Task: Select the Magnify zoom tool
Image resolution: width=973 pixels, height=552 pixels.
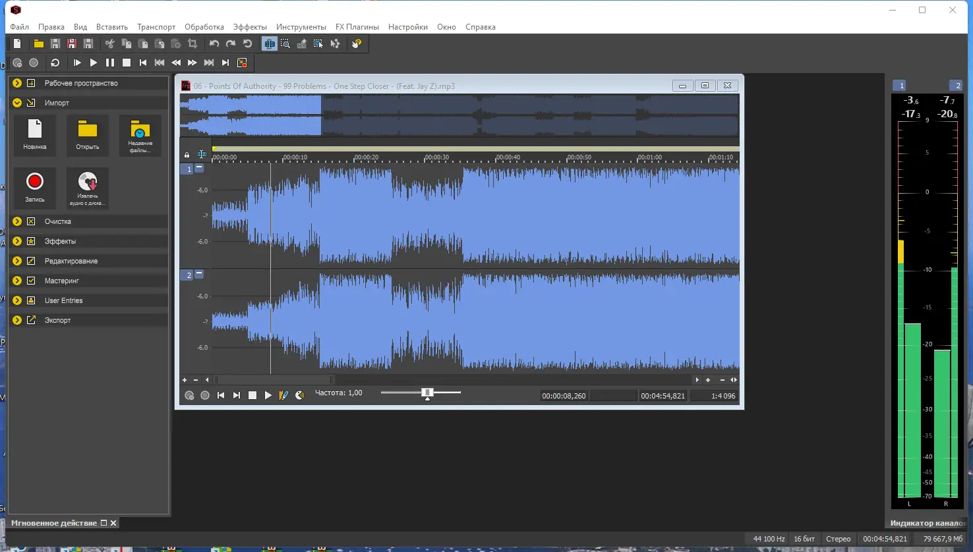Action: click(285, 43)
